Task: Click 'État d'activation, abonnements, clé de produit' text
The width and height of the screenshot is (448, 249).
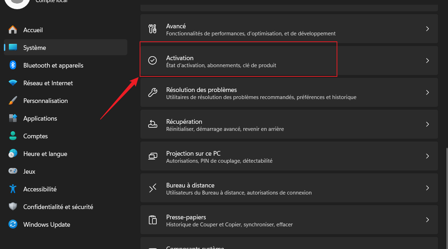Action: (x=221, y=65)
